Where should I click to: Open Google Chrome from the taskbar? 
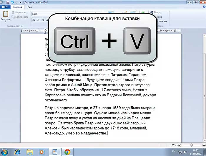point(67,152)
